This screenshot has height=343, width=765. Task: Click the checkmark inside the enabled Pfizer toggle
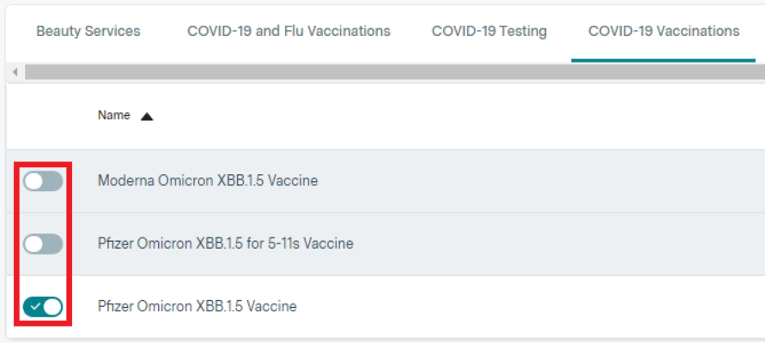point(33,306)
